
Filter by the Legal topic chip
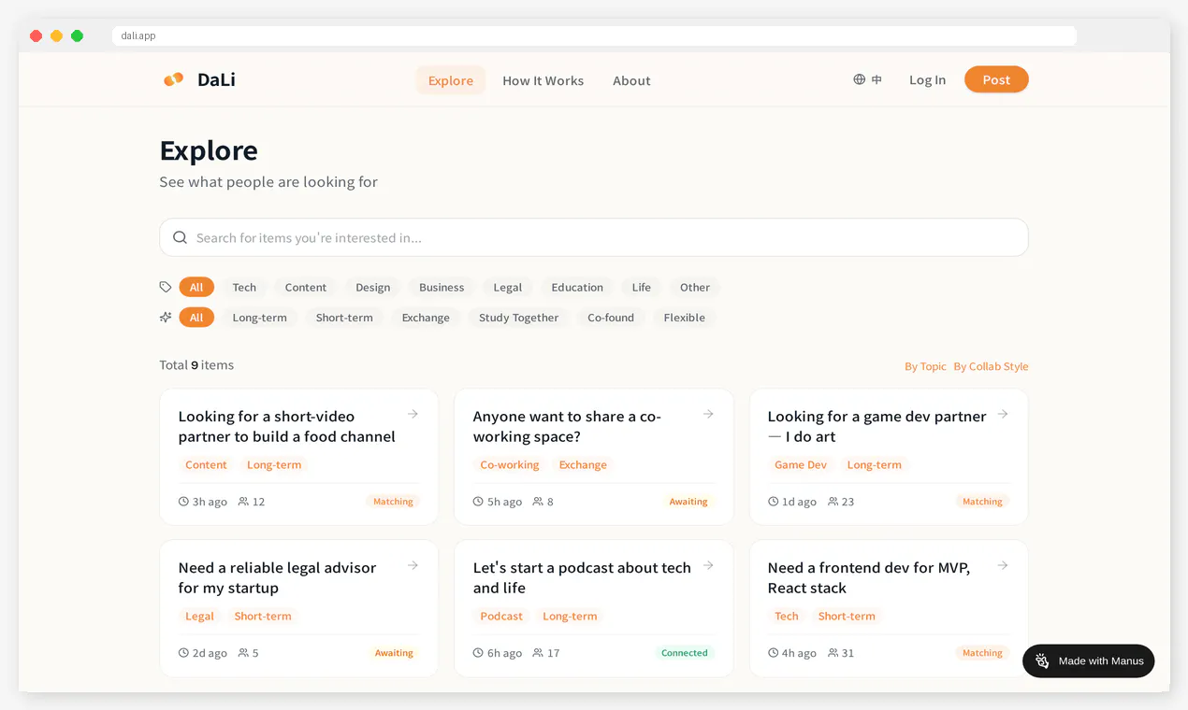508,287
